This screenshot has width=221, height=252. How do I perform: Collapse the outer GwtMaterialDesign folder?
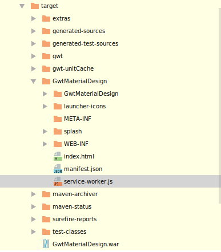pos(34,82)
